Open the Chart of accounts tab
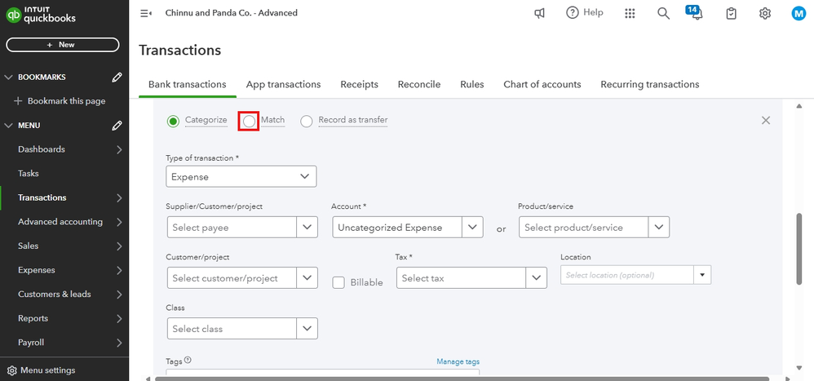The image size is (814, 381). [542, 84]
